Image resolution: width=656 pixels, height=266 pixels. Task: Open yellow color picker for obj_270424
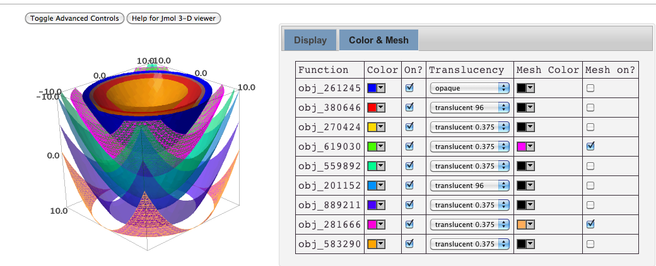coord(376,128)
